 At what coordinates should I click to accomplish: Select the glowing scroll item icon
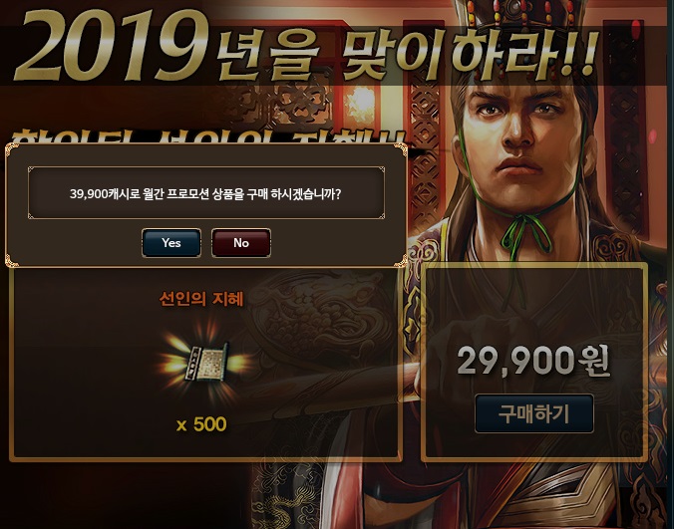pos(206,361)
